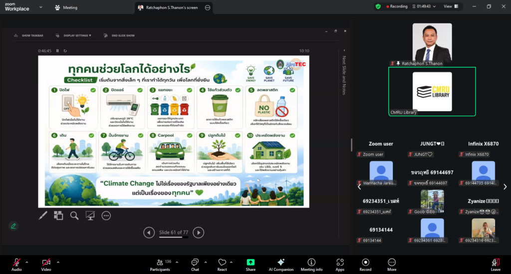Open the see all slides grid icon
This screenshot has width=511, height=274.
58,215
